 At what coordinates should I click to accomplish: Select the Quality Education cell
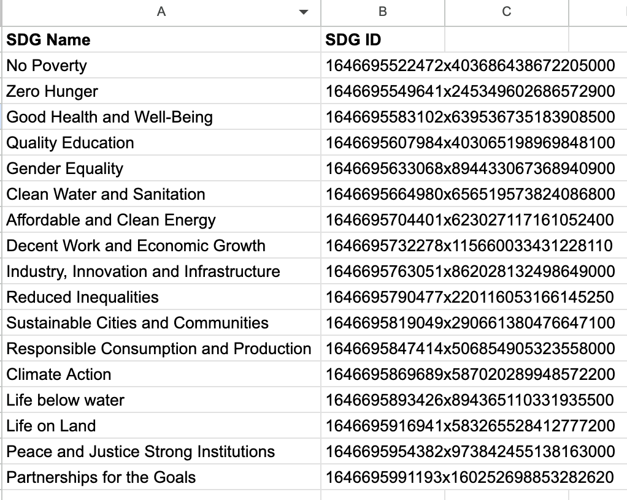[161, 143]
